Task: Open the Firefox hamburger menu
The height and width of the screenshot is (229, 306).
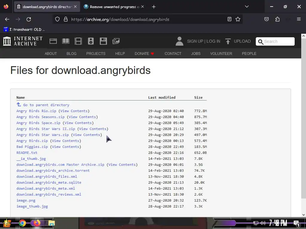Action: pyautogui.click(x=299, y=19)
